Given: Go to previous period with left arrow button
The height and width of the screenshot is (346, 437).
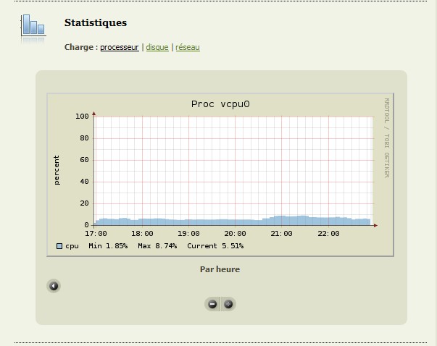Looking at the screenshot, I should pyautogui.click(x=54, y=286).
